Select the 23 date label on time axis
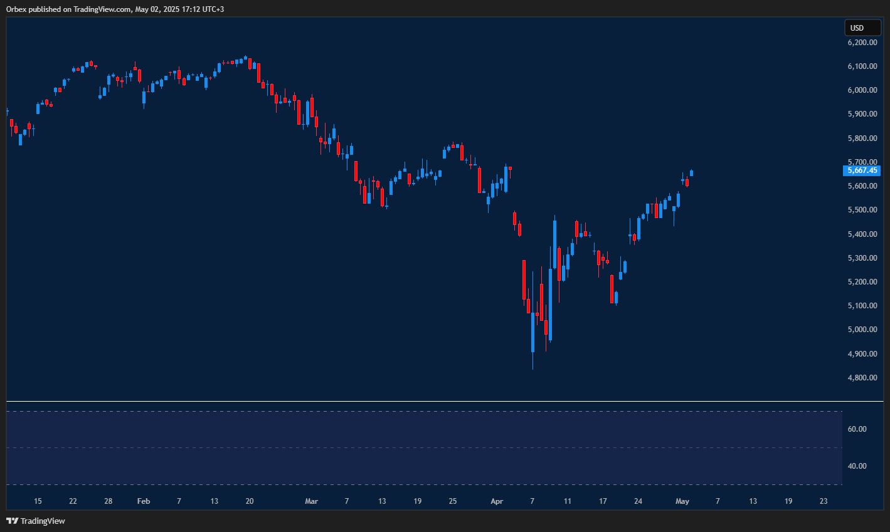This screenshot has height=532, width=890. 824,501
